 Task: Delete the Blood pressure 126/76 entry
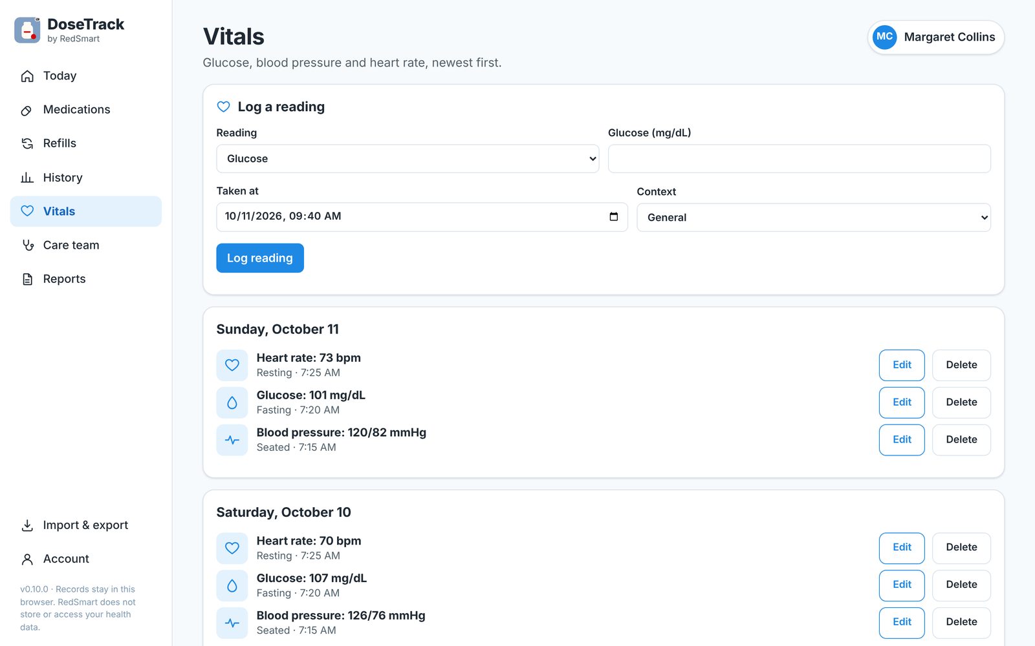coord(961,623)
